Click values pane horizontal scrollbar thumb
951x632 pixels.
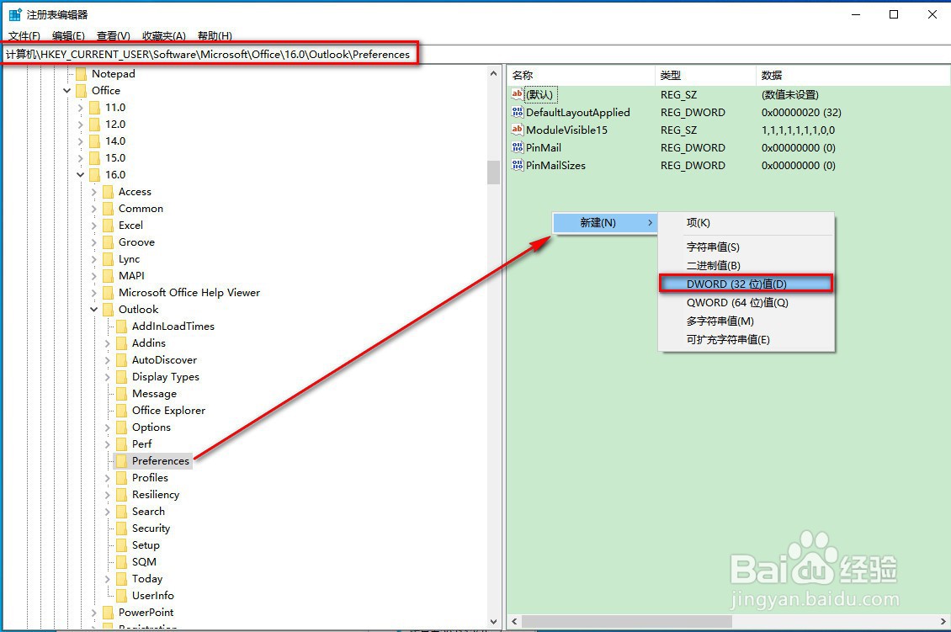tap(626, 622)
